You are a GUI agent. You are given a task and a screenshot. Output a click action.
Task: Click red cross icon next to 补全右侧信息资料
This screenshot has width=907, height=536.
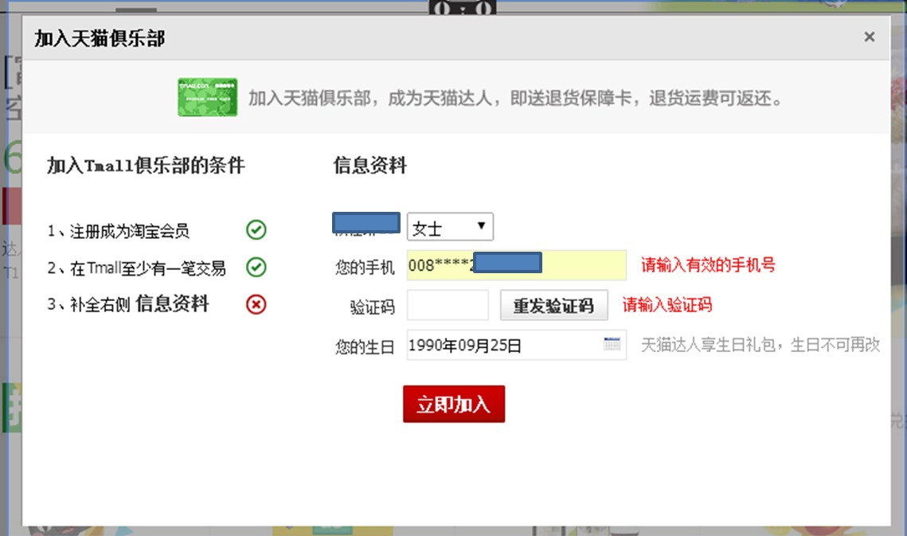(256, 304)
